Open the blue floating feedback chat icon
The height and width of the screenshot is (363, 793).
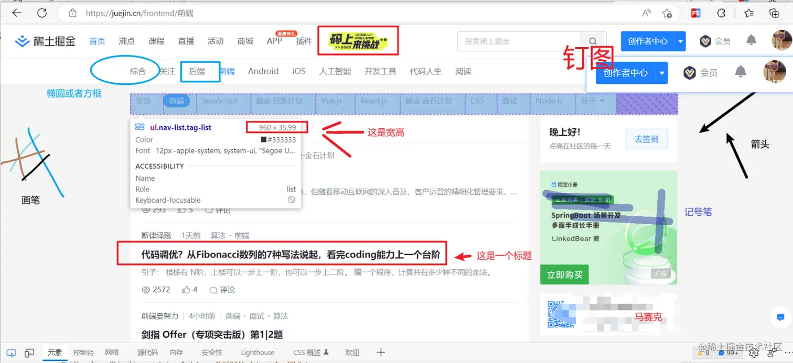[x=780, y=317]
